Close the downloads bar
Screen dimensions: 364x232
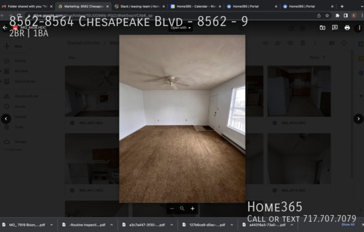pyautogui.click(x=362, y=225)
